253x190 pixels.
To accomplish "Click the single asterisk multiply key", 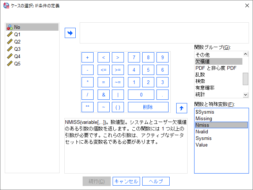I will coord(87,82).
